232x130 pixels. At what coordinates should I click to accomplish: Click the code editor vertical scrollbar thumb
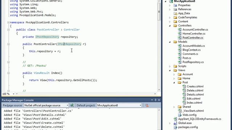pyautogui.click(x=159, y=12)
